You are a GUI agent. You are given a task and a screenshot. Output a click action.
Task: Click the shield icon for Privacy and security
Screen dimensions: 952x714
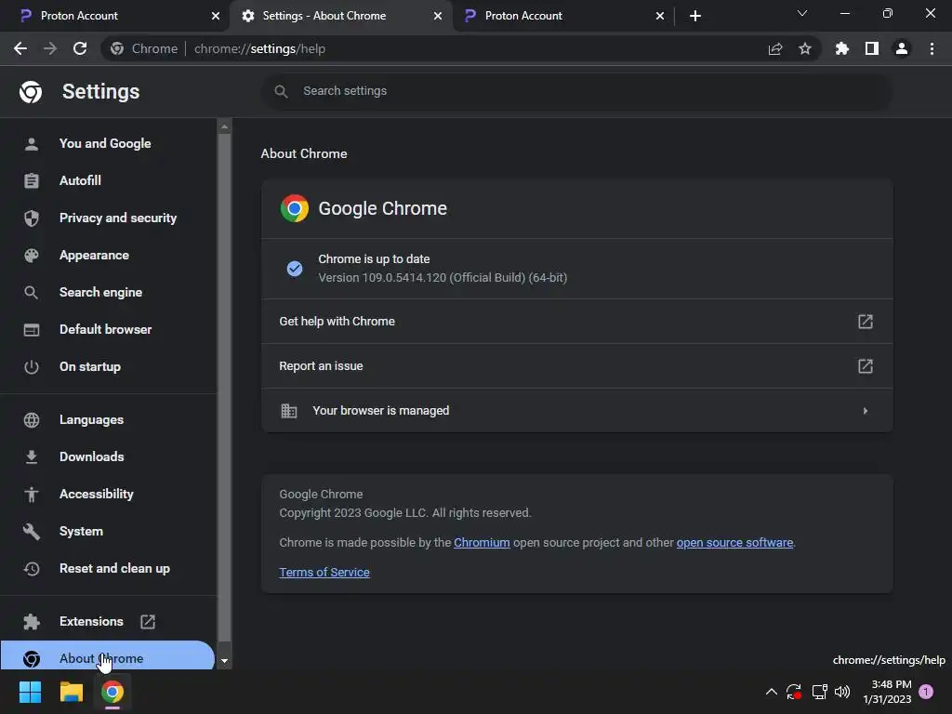pos(32,218)
